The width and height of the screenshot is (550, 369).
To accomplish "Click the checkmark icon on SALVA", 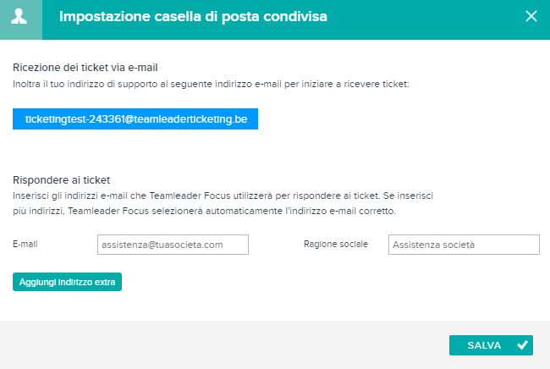I will click(522, 345).
